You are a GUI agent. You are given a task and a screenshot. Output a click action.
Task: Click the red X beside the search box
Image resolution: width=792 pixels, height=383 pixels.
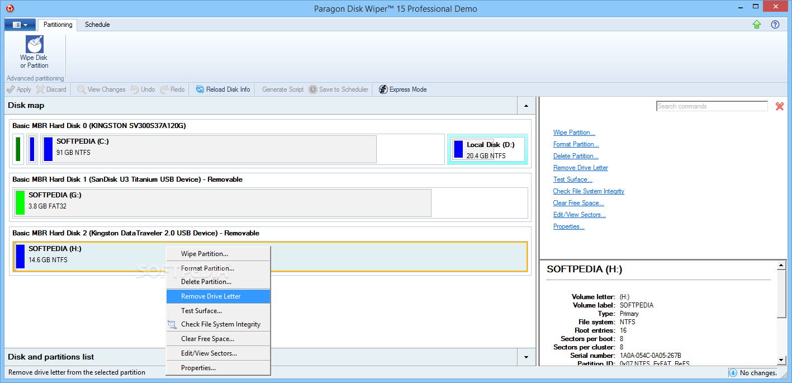coord(780,106)
